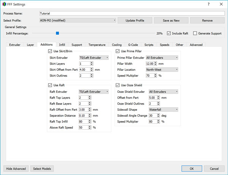
Task: Click the Above Raft Speed stepper arrows
Action: tap(90, 127)
